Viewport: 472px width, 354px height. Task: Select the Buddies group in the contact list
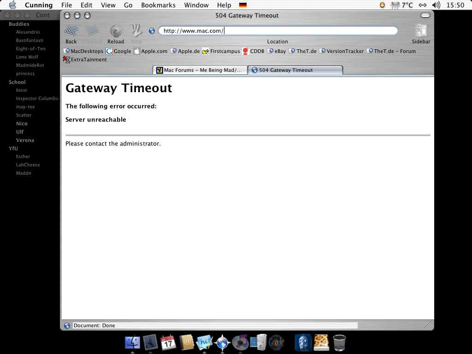tap(19, 24)
